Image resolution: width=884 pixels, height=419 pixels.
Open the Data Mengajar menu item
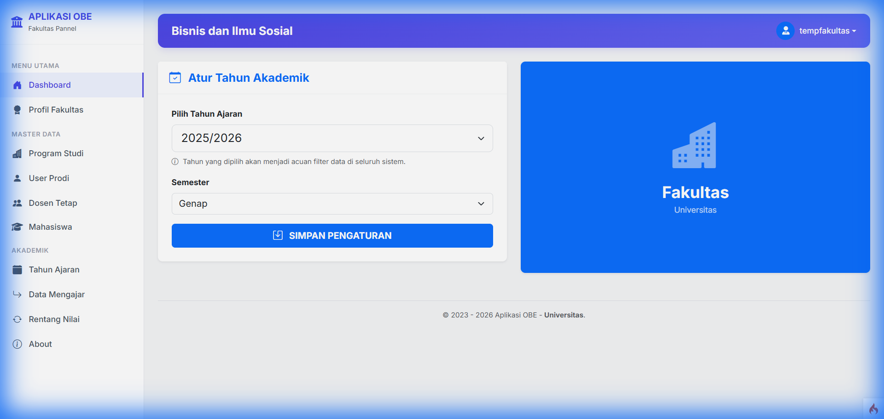[57, 294]
